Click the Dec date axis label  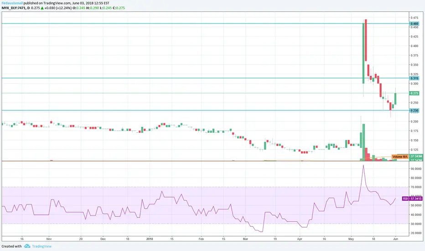(x=103, y=239)
